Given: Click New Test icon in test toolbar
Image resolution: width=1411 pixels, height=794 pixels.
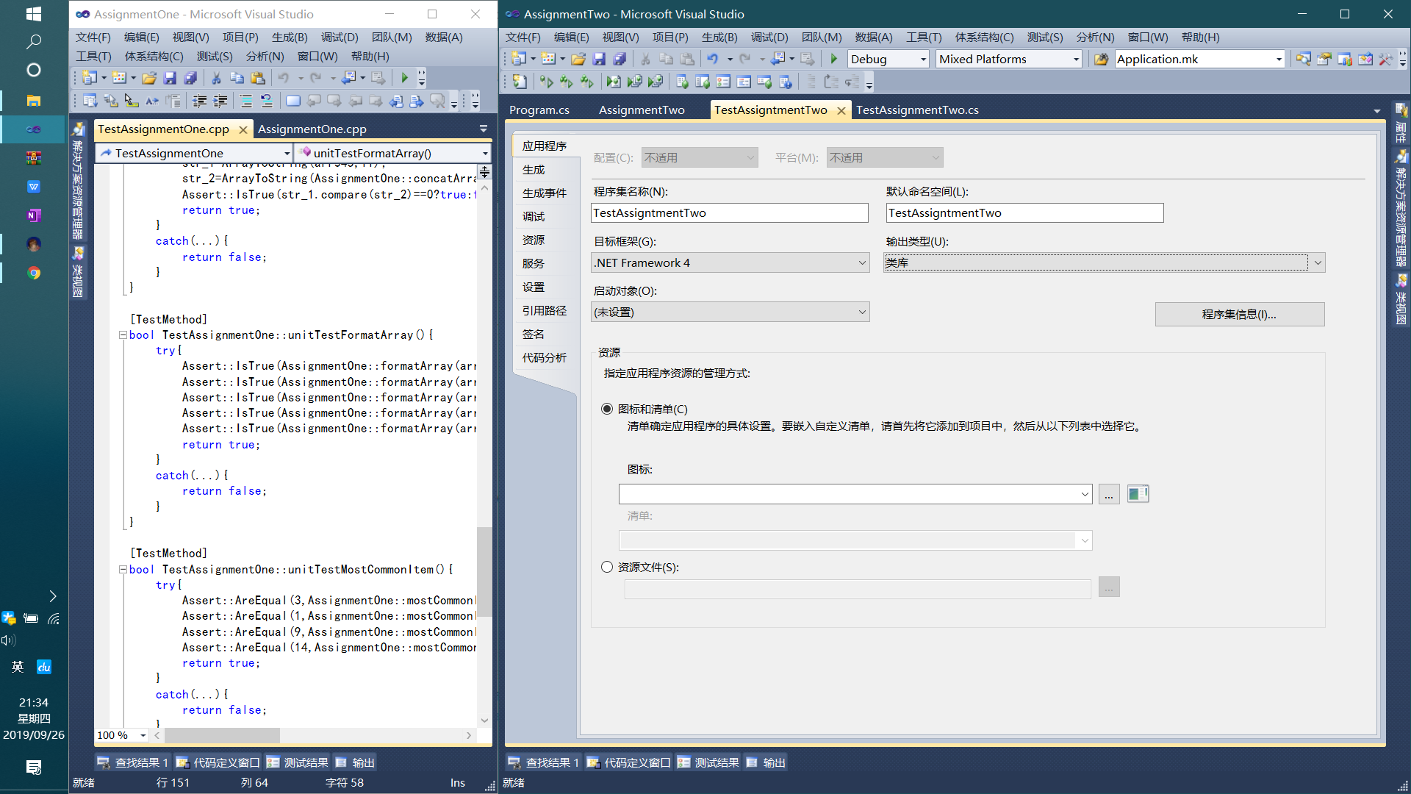Looking at the screenshot, I should (520, 82).
